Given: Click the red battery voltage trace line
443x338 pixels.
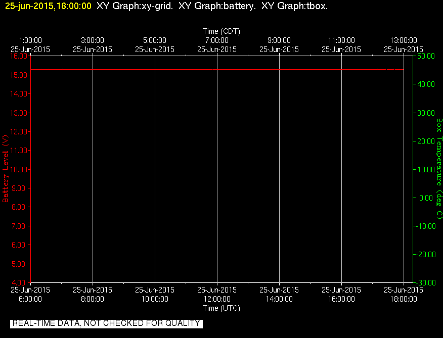Looking at the screenshot, I should pyautogui.click(x=217, y=69).
